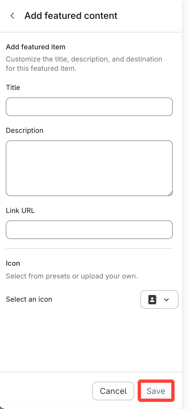The image size is (189, 409).
Task: Click the address book icon preview
Action: tap(152, 299)
